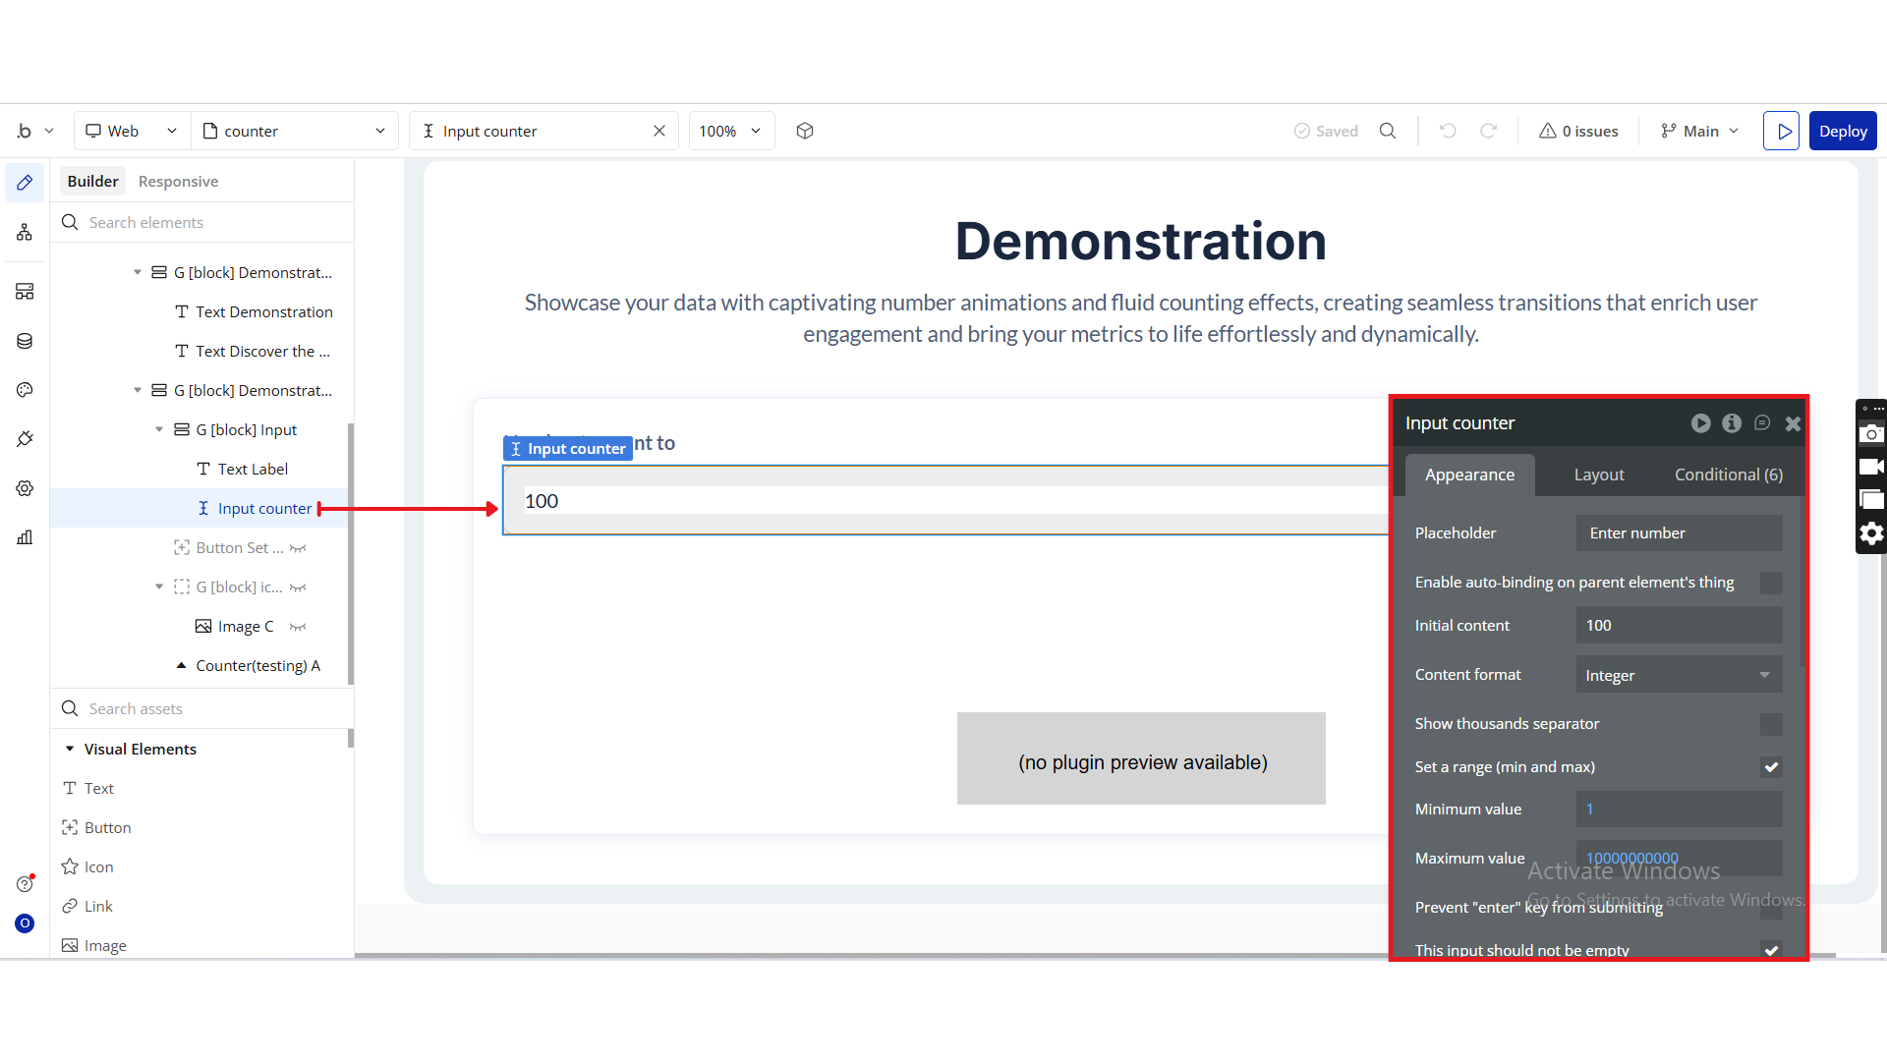Toggle auto-binding on parent element's thing
The image size is (1887, 1061).
pyautogui.click(x=1771, y=583)
